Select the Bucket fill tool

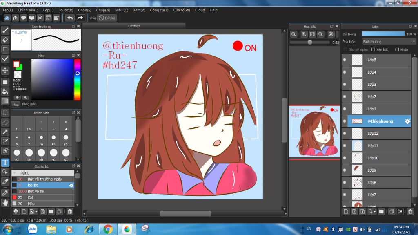point(5,92)
